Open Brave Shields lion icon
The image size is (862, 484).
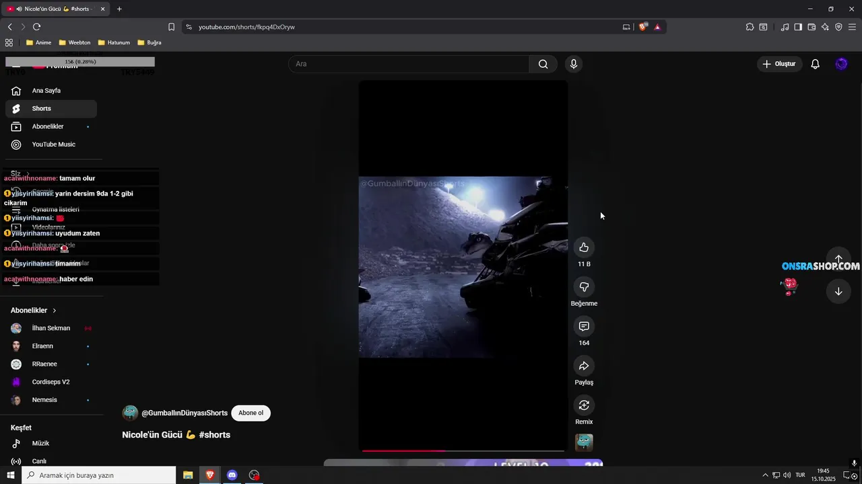642,27
